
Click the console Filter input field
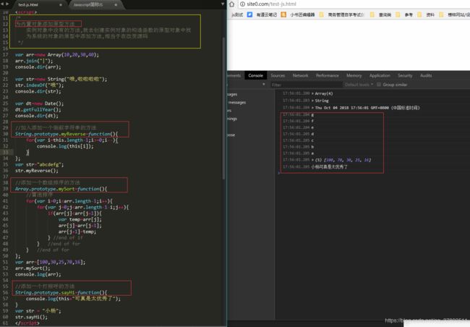coord(306,85)
